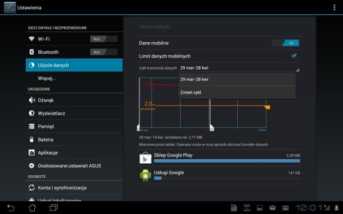Tap the Home navigation icon
Image resolution: width=343 pixels, height=214 pixels.
coord(32,208)
